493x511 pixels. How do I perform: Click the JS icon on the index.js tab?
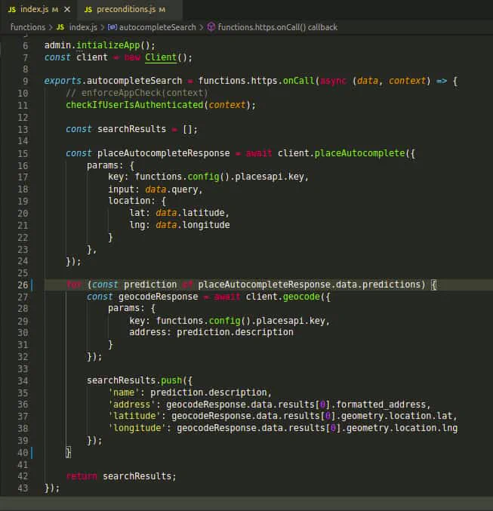(x=12, y=10)
